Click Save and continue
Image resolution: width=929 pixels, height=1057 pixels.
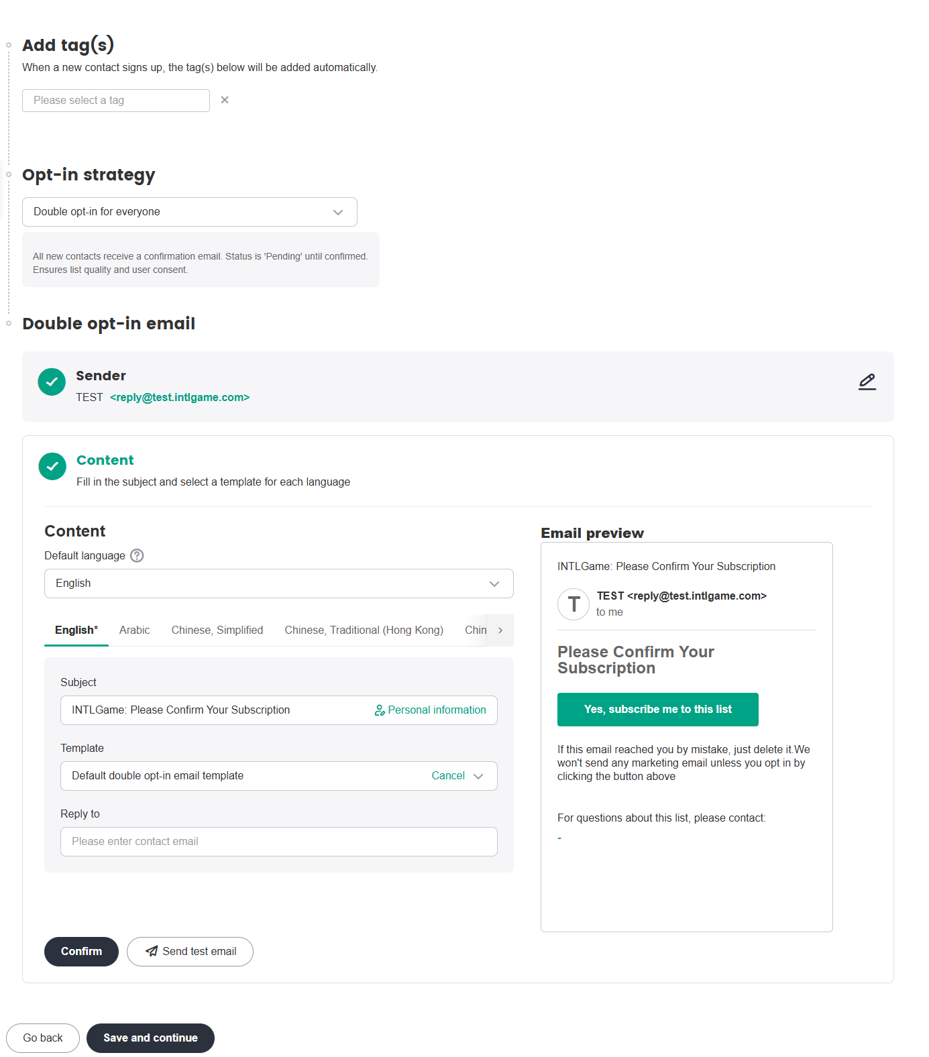(150, 1038)
